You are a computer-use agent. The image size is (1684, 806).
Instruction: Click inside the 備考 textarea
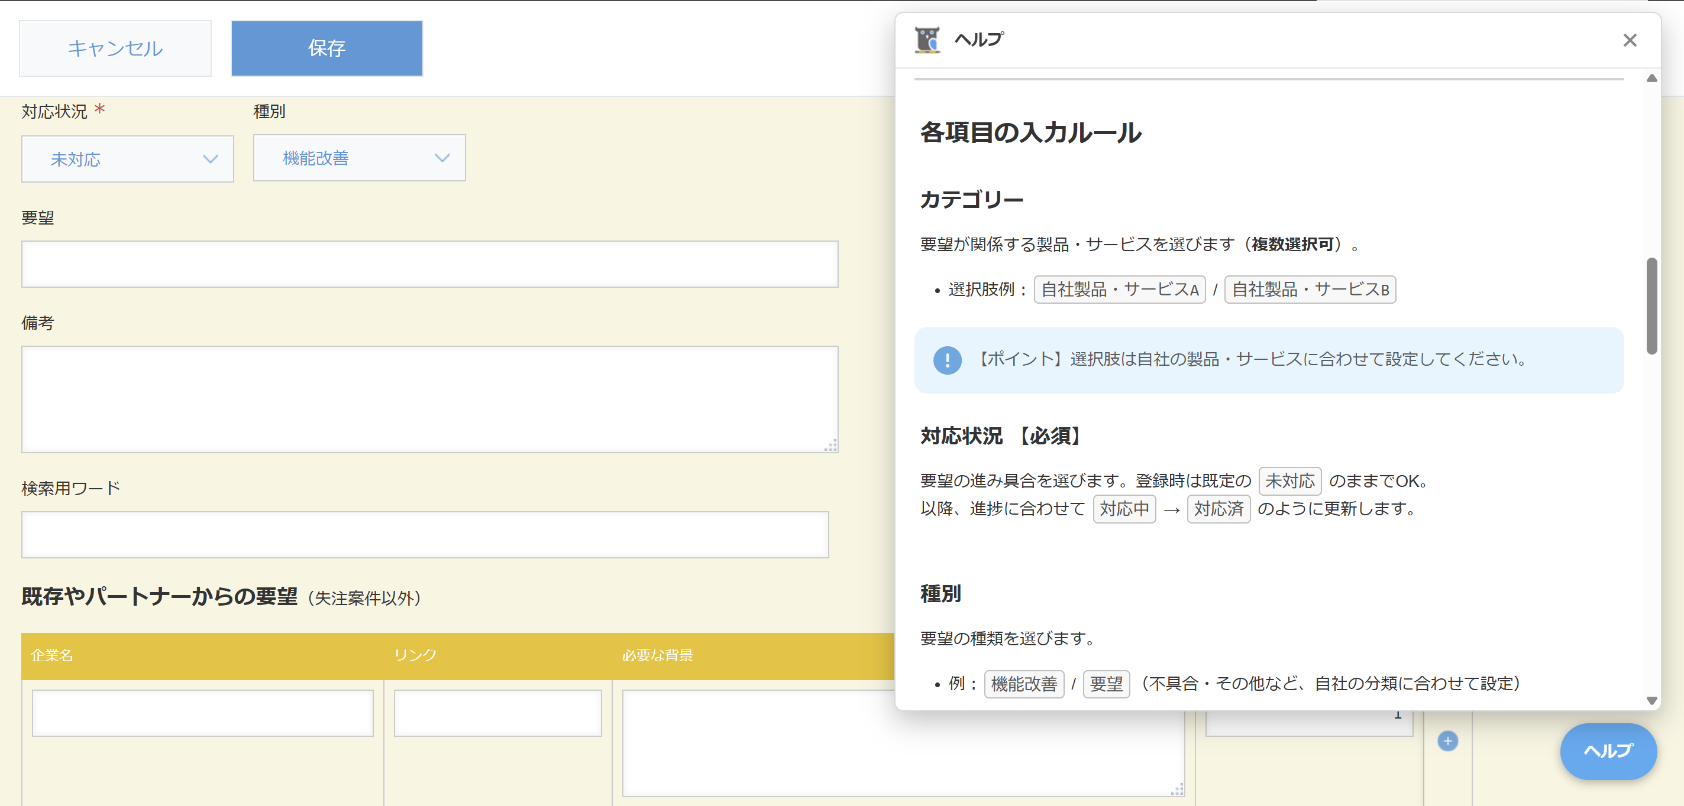pyautogui.click(x=429, y=399)
